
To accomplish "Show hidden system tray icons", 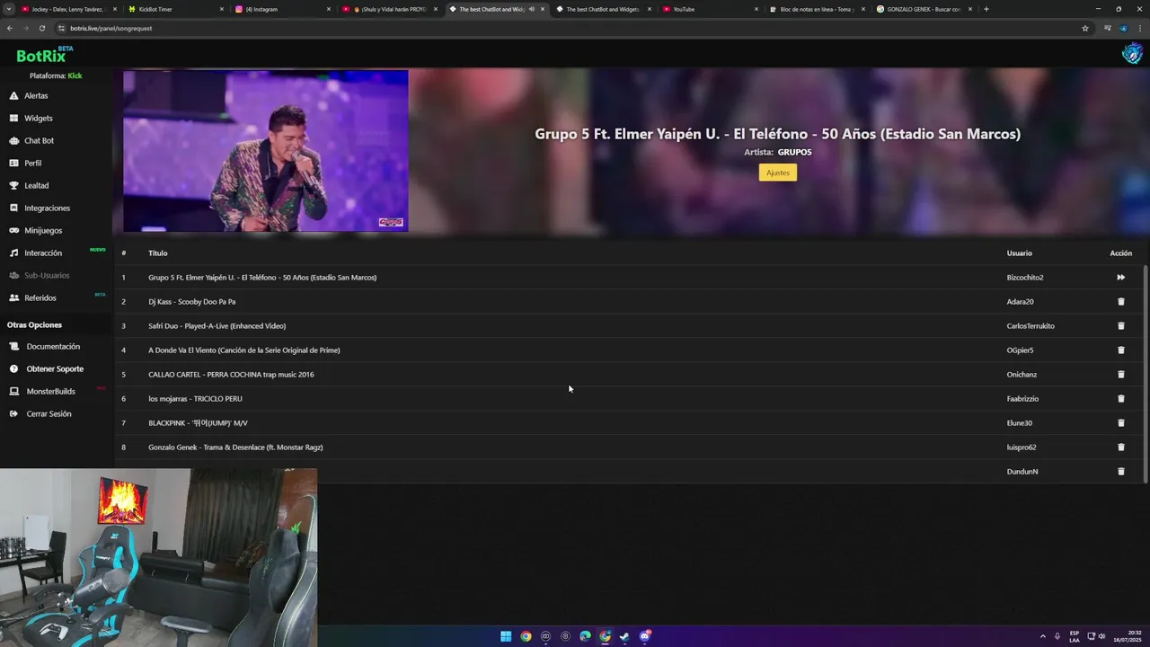I will (1043, 636).
